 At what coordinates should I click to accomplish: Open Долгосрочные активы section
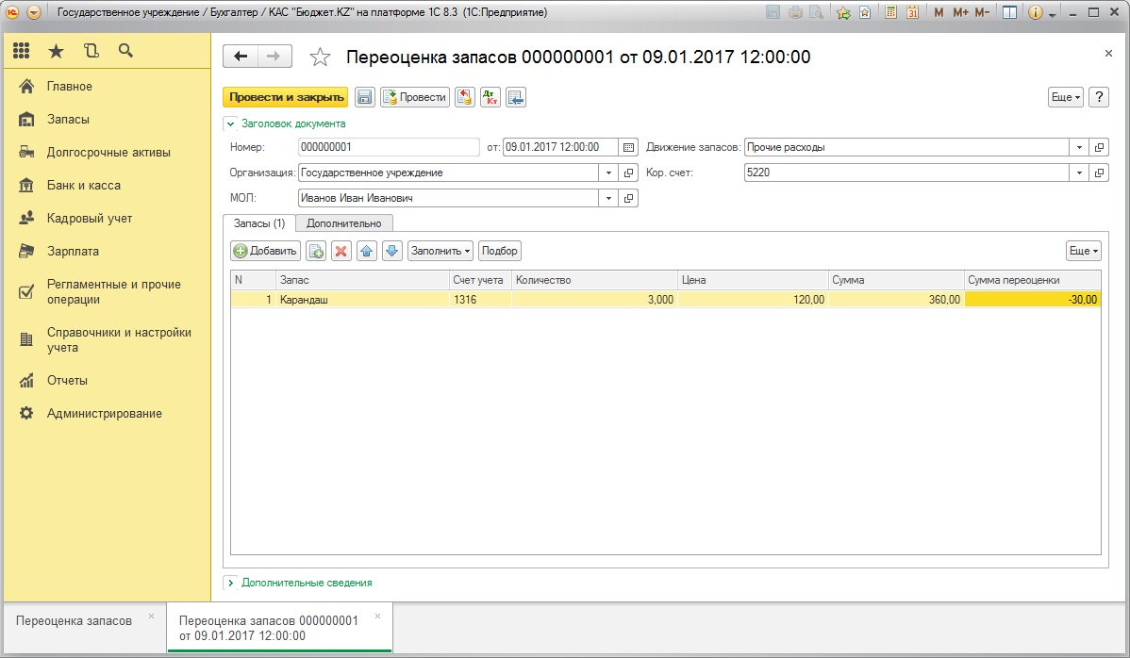(x=108, y=153)
